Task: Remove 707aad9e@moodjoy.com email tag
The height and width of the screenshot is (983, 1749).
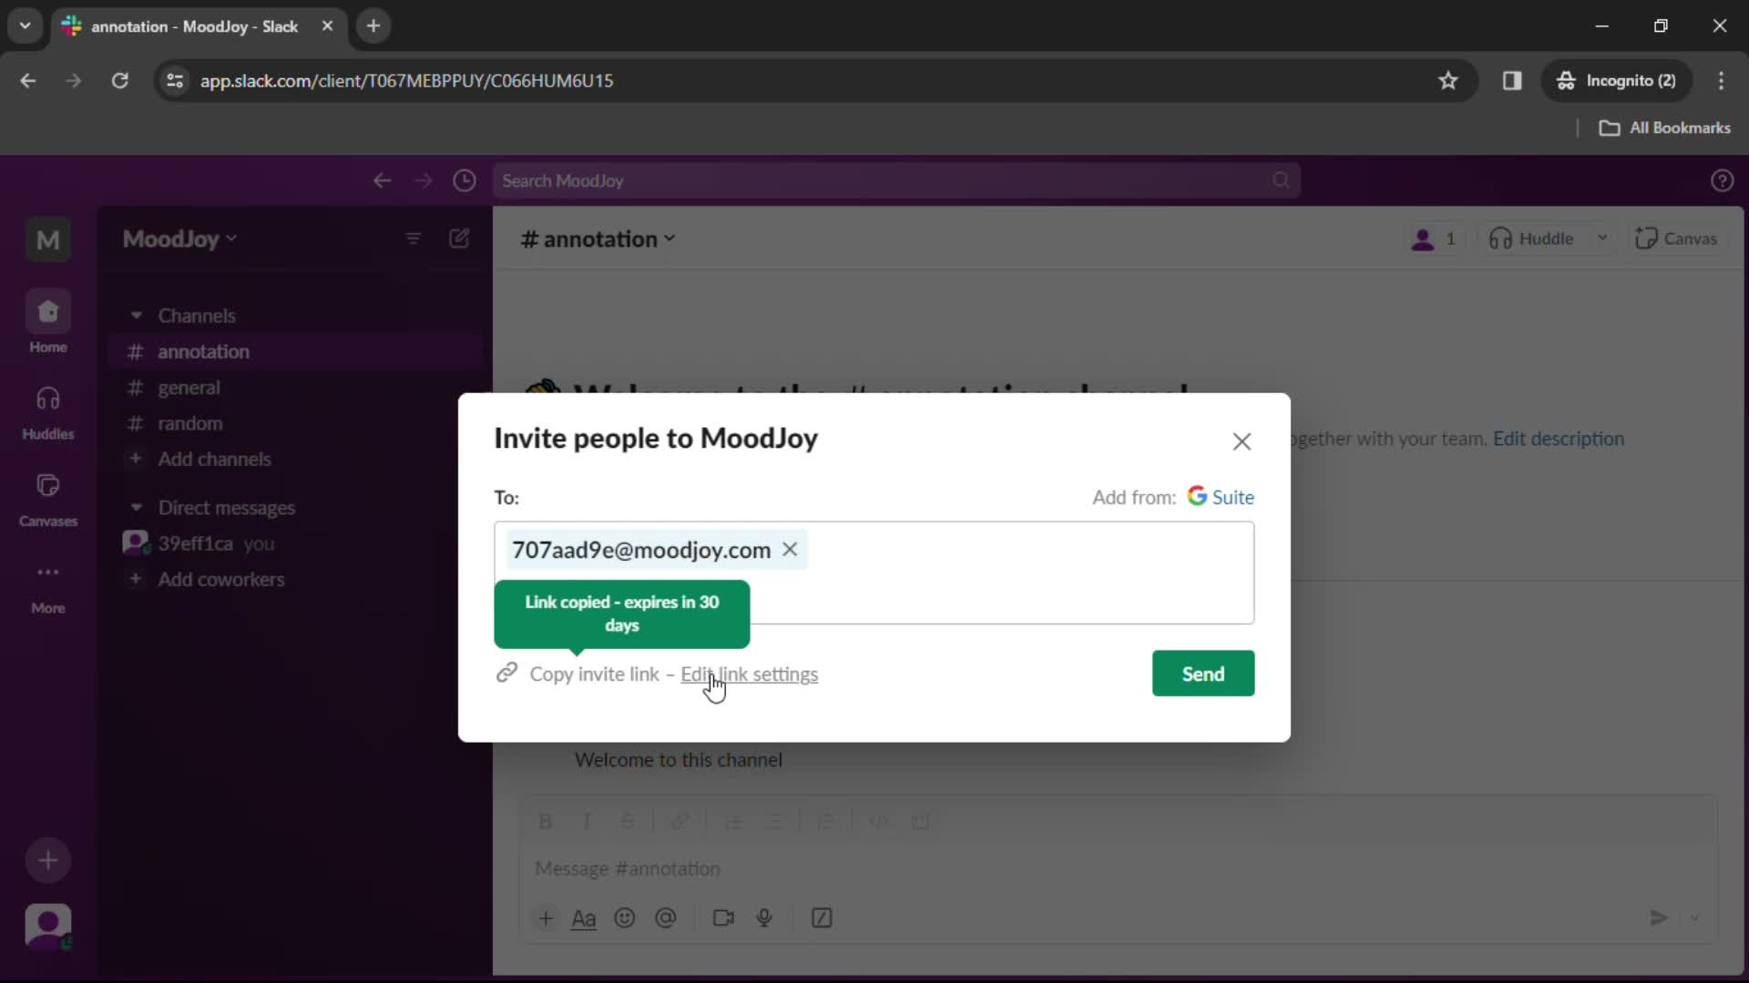Action: 789,550
